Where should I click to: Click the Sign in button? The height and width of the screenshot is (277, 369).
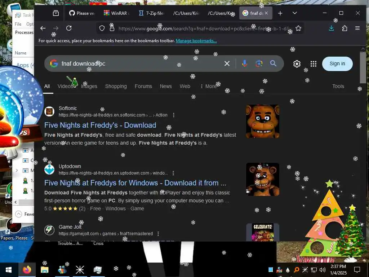pyautogui.click(x=337, y=64)
